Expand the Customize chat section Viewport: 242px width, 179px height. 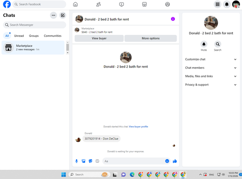click(211, 60)
